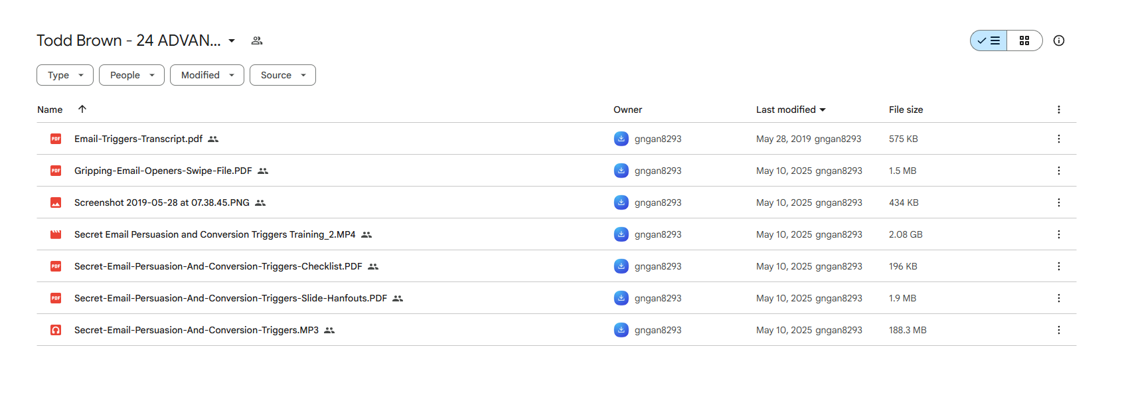Select the list layout view toggle

(x=989, y=40)
